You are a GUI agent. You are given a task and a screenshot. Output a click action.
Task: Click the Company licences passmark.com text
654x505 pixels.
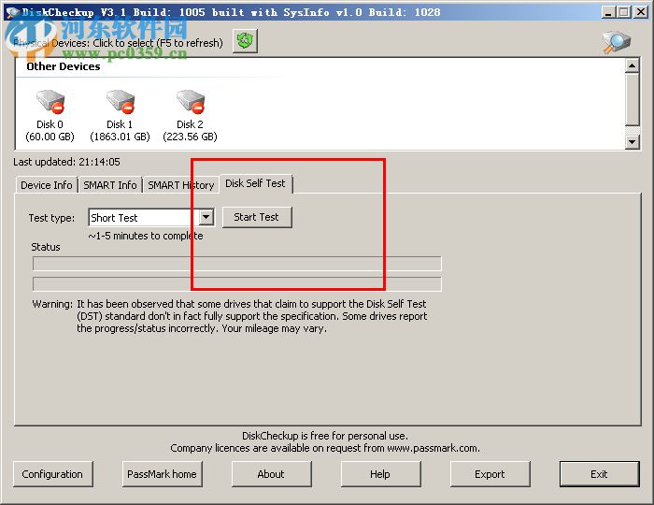pos(325,448)
